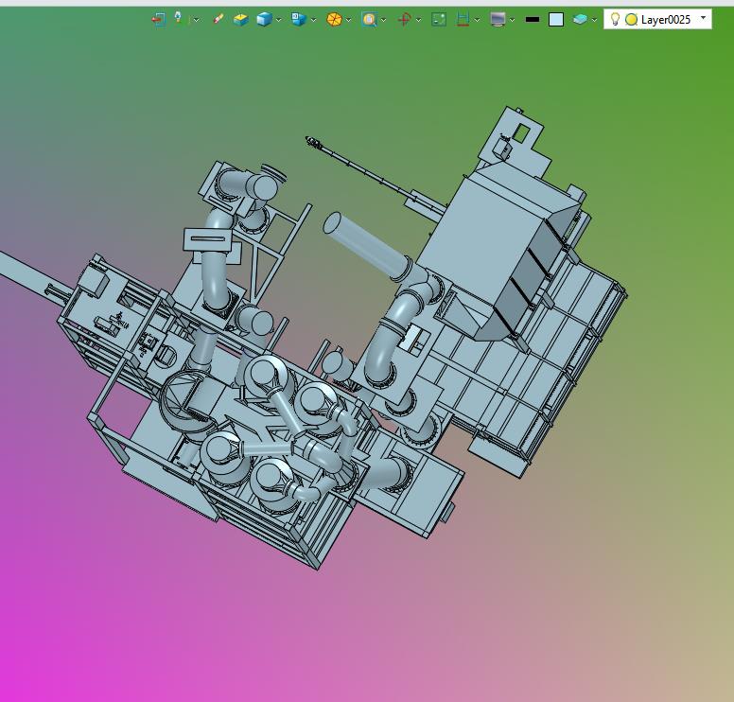Select the red pencil sketch tool
The height and width of the screenshot is (702, 734).
tap(218, 19)
